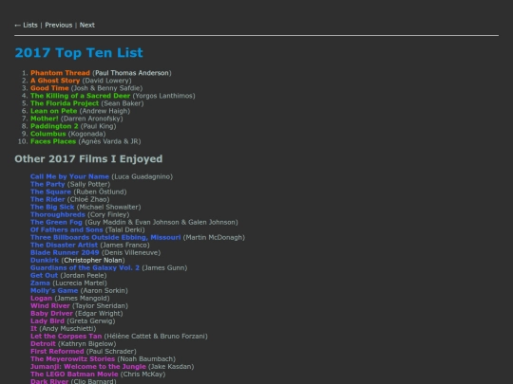Open the Baby Driver link
513x384 pixels.
(x=51, y=314)
